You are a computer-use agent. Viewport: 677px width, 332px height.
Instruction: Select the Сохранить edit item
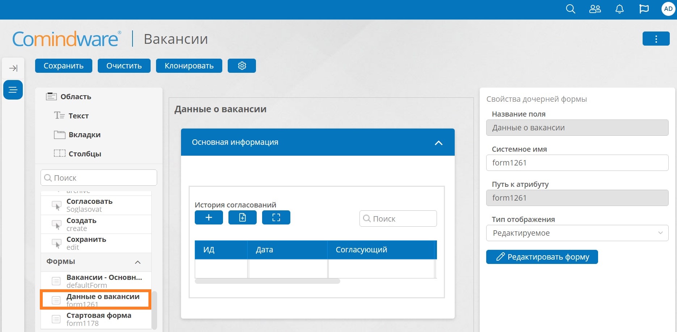(96, 243)
